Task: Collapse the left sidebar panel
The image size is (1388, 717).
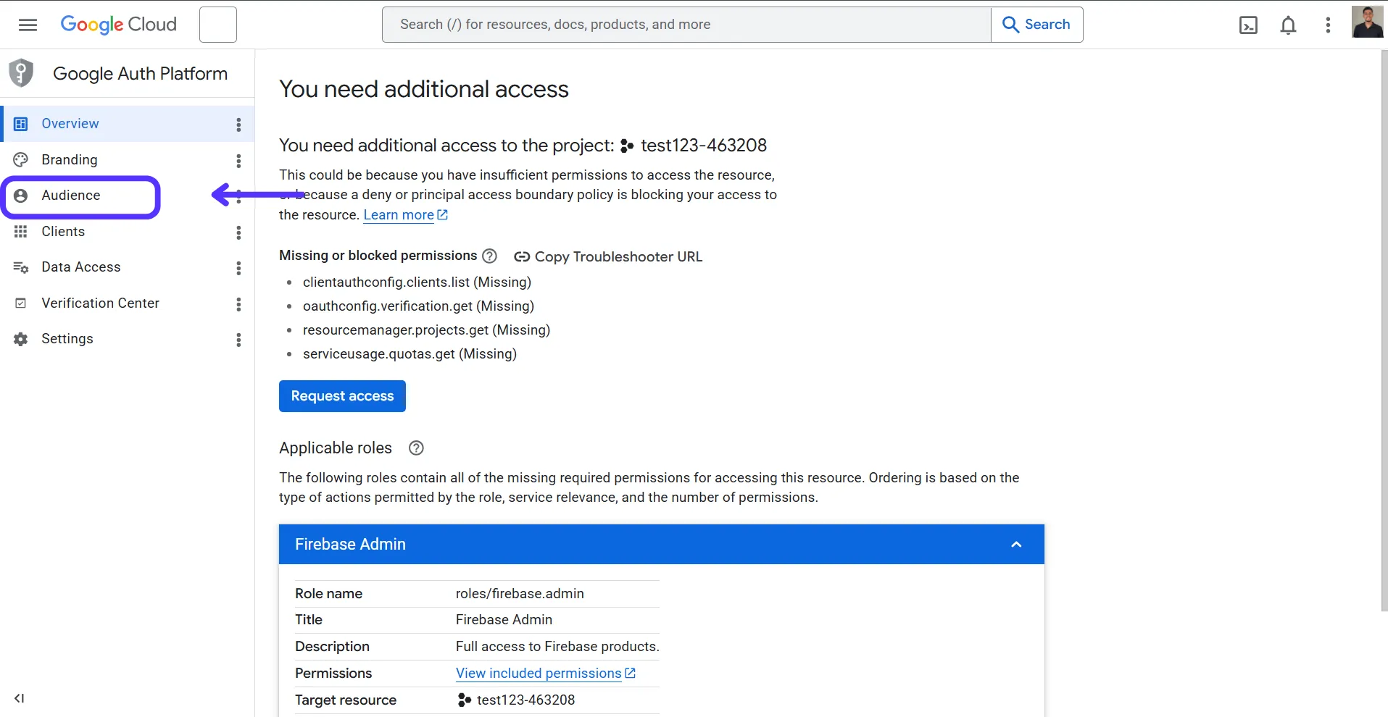Action: coord(20,698)
